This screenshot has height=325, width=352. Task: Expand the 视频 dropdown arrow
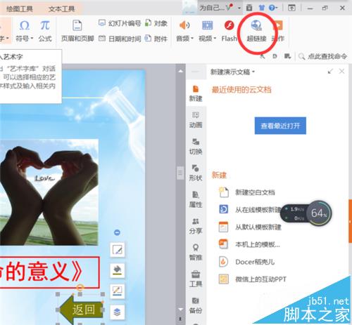pos(215,39)
